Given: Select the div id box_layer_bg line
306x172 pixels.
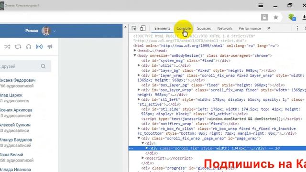Looking at the screenshot, I should point(213,85).
